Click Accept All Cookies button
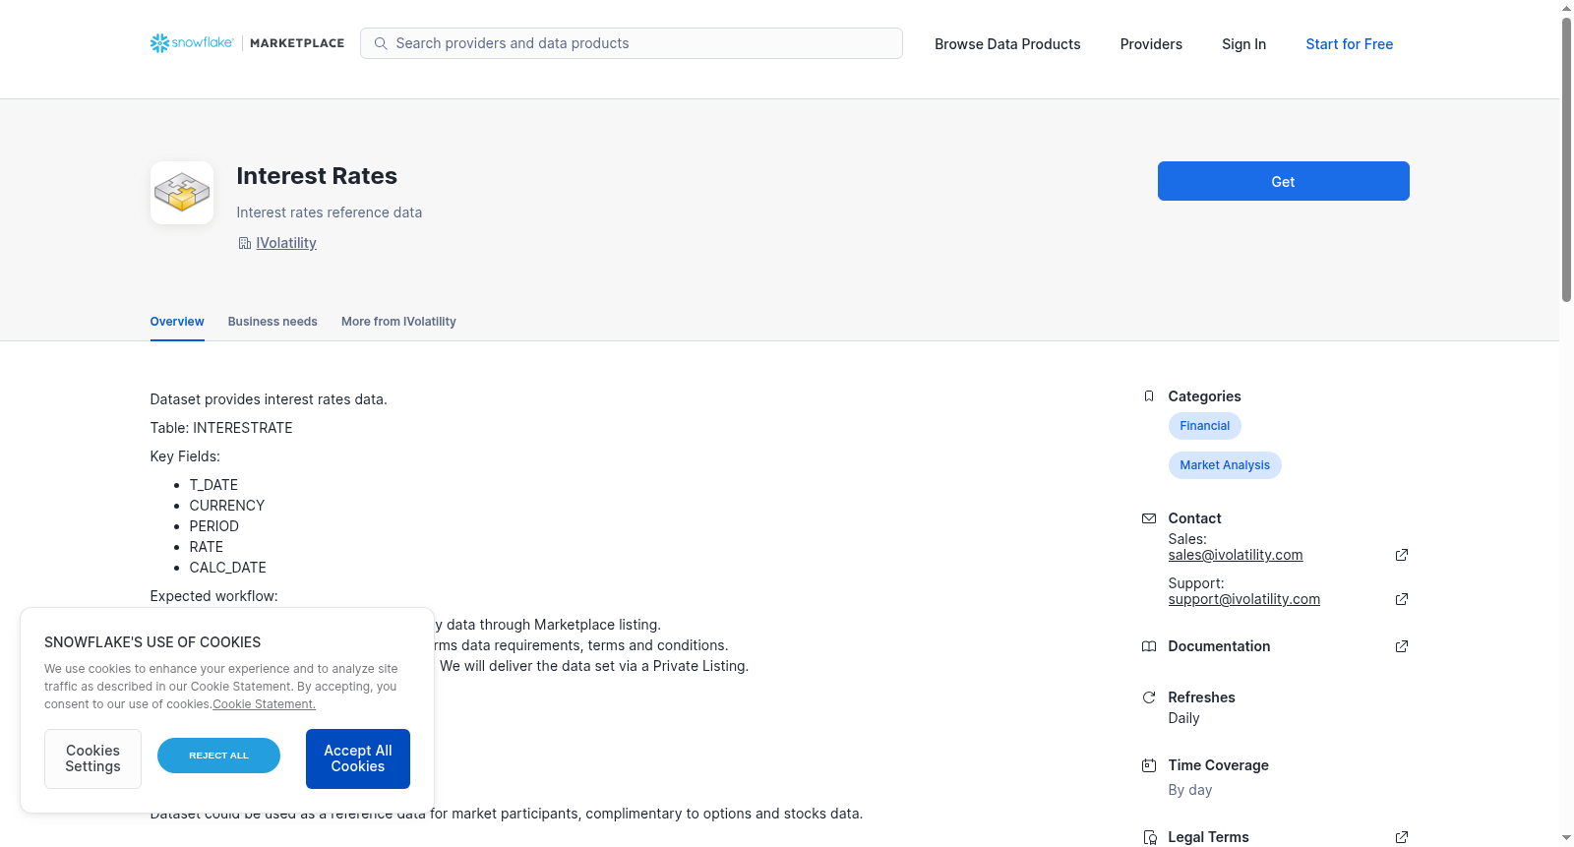The image size is (1574, 847). pos(358,758)
